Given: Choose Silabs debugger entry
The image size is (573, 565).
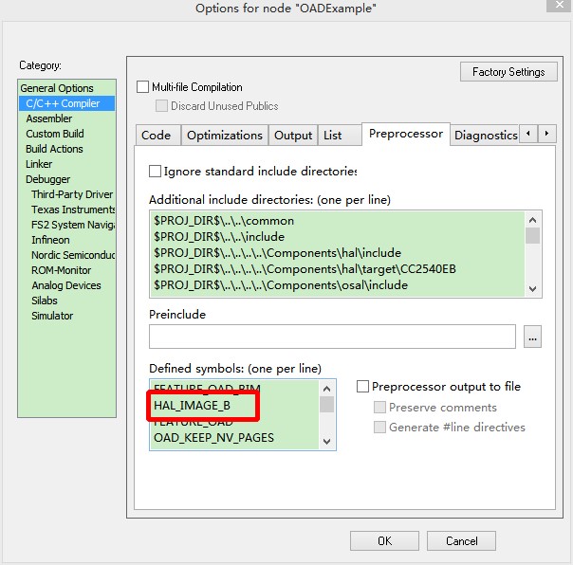Looking at the screenshot, I should pos(45,301).
